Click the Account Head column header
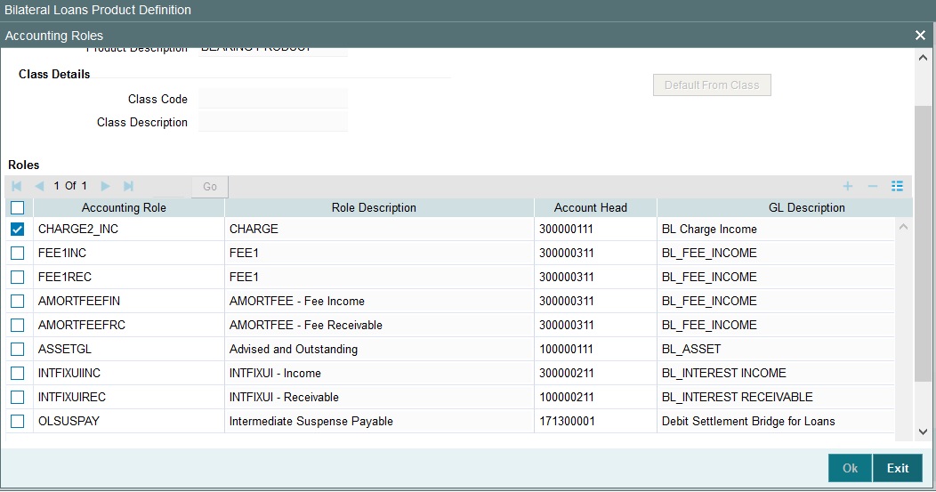This screenshot has width=936, height=492. (x=596, y=208)
